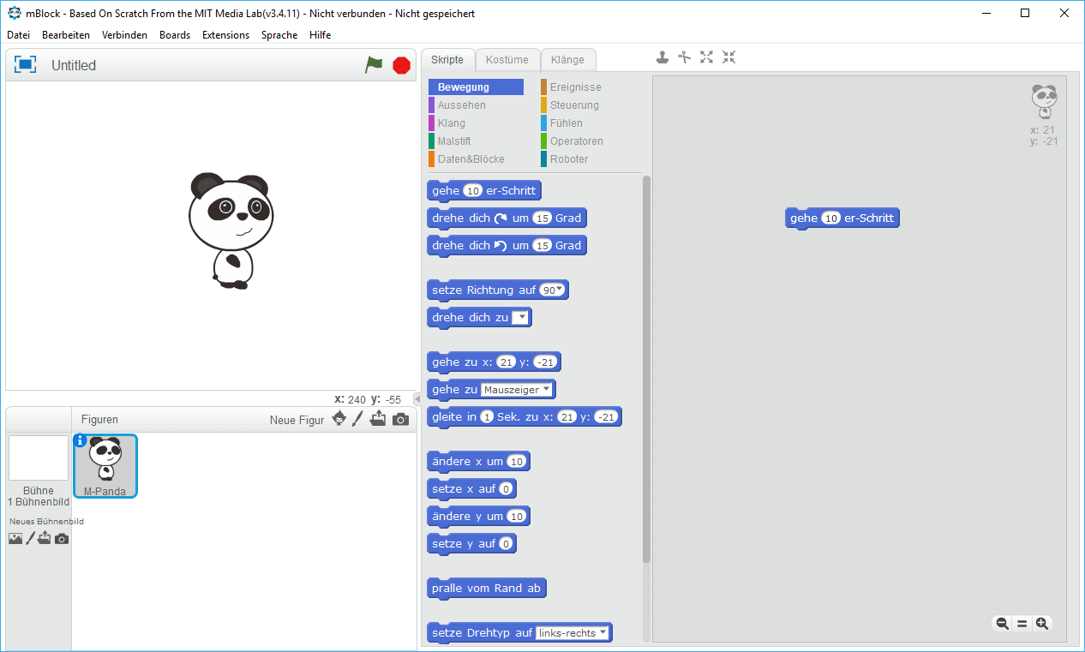Image resolution: width=1085 pixels, height=652 pixels.
Task: Paint a new sprite with brush icon
Action: [x=358, y=419]
